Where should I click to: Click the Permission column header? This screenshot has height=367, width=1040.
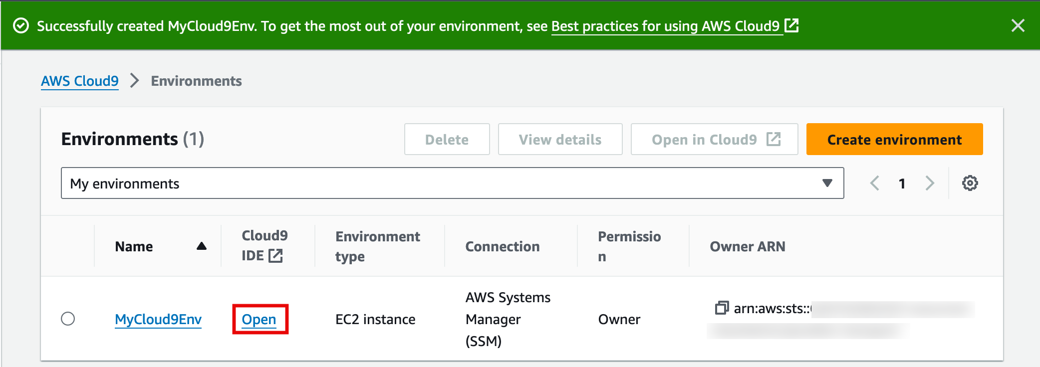click(629, 246)
